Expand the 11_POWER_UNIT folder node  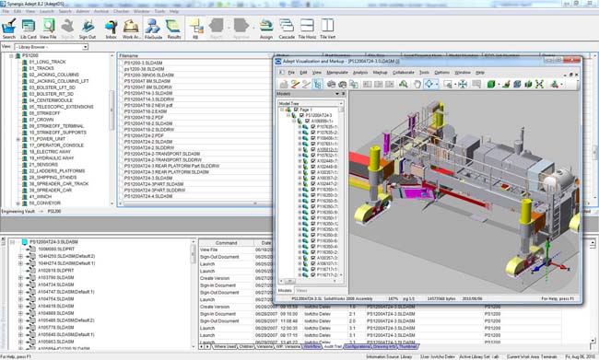click(x=18, y=139)
